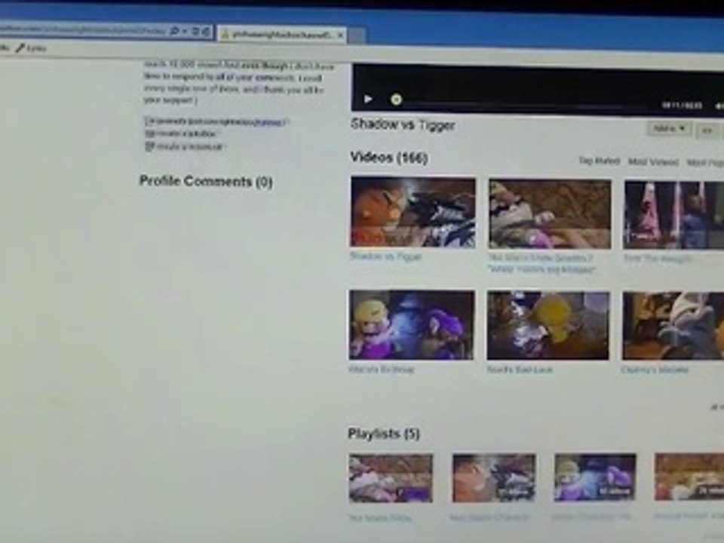The height and width of the screenshot is (543, 724).
Task: Close the current browser tab
Action: (x=340, y=35)
